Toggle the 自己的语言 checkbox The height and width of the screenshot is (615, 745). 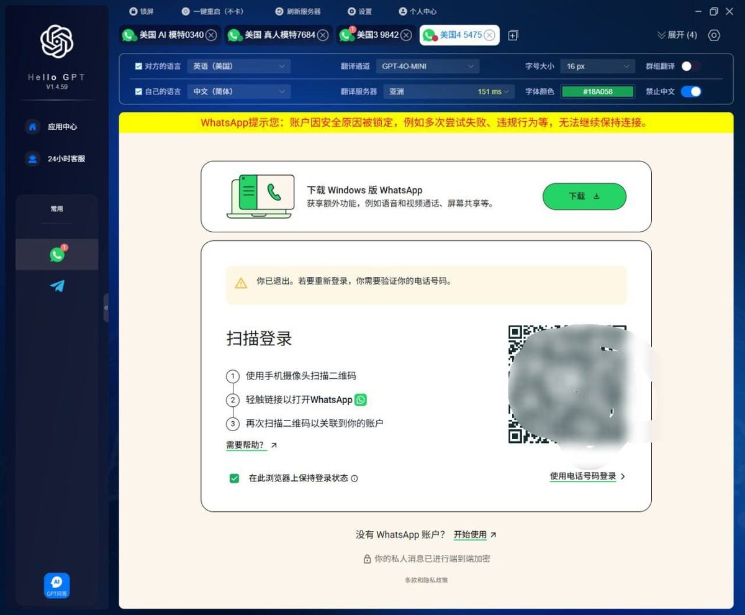[138, 91]
